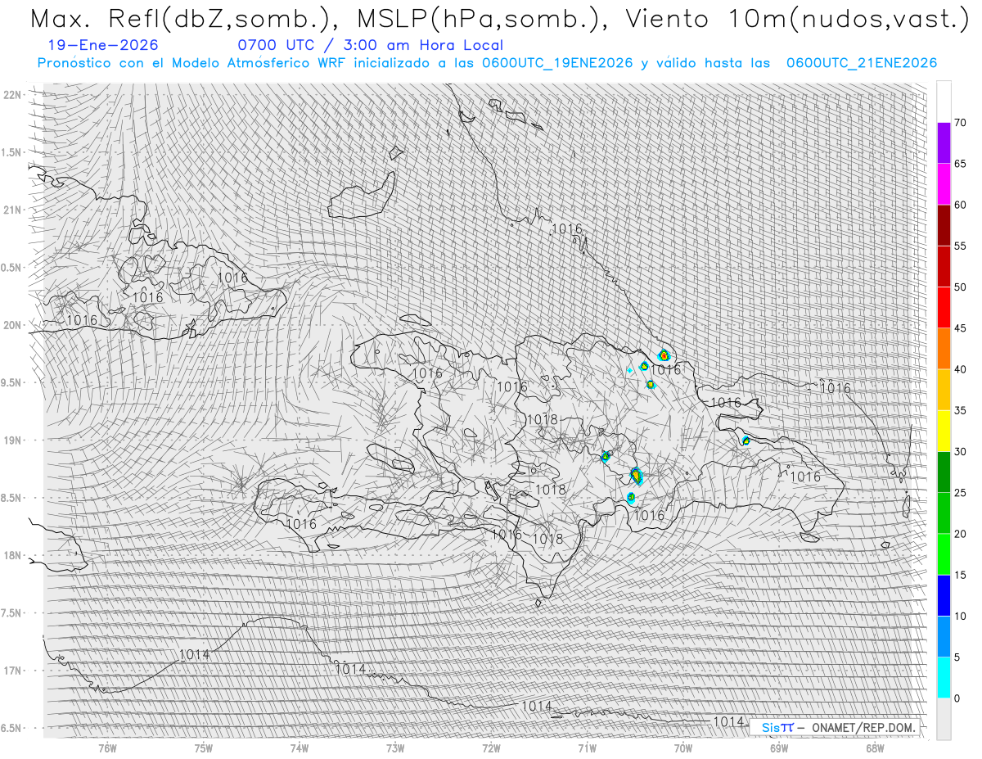Click the '17N' latitude axis label
Image resolution: width=982 pixels, height=759 pixels.
pyautogui.click(x=13, y=671)
